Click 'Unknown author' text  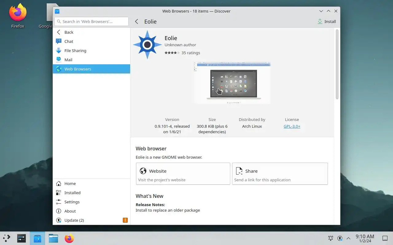[x=180, y=45]
